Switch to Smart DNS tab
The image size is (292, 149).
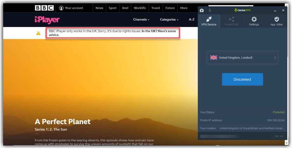tap(231, 21)
